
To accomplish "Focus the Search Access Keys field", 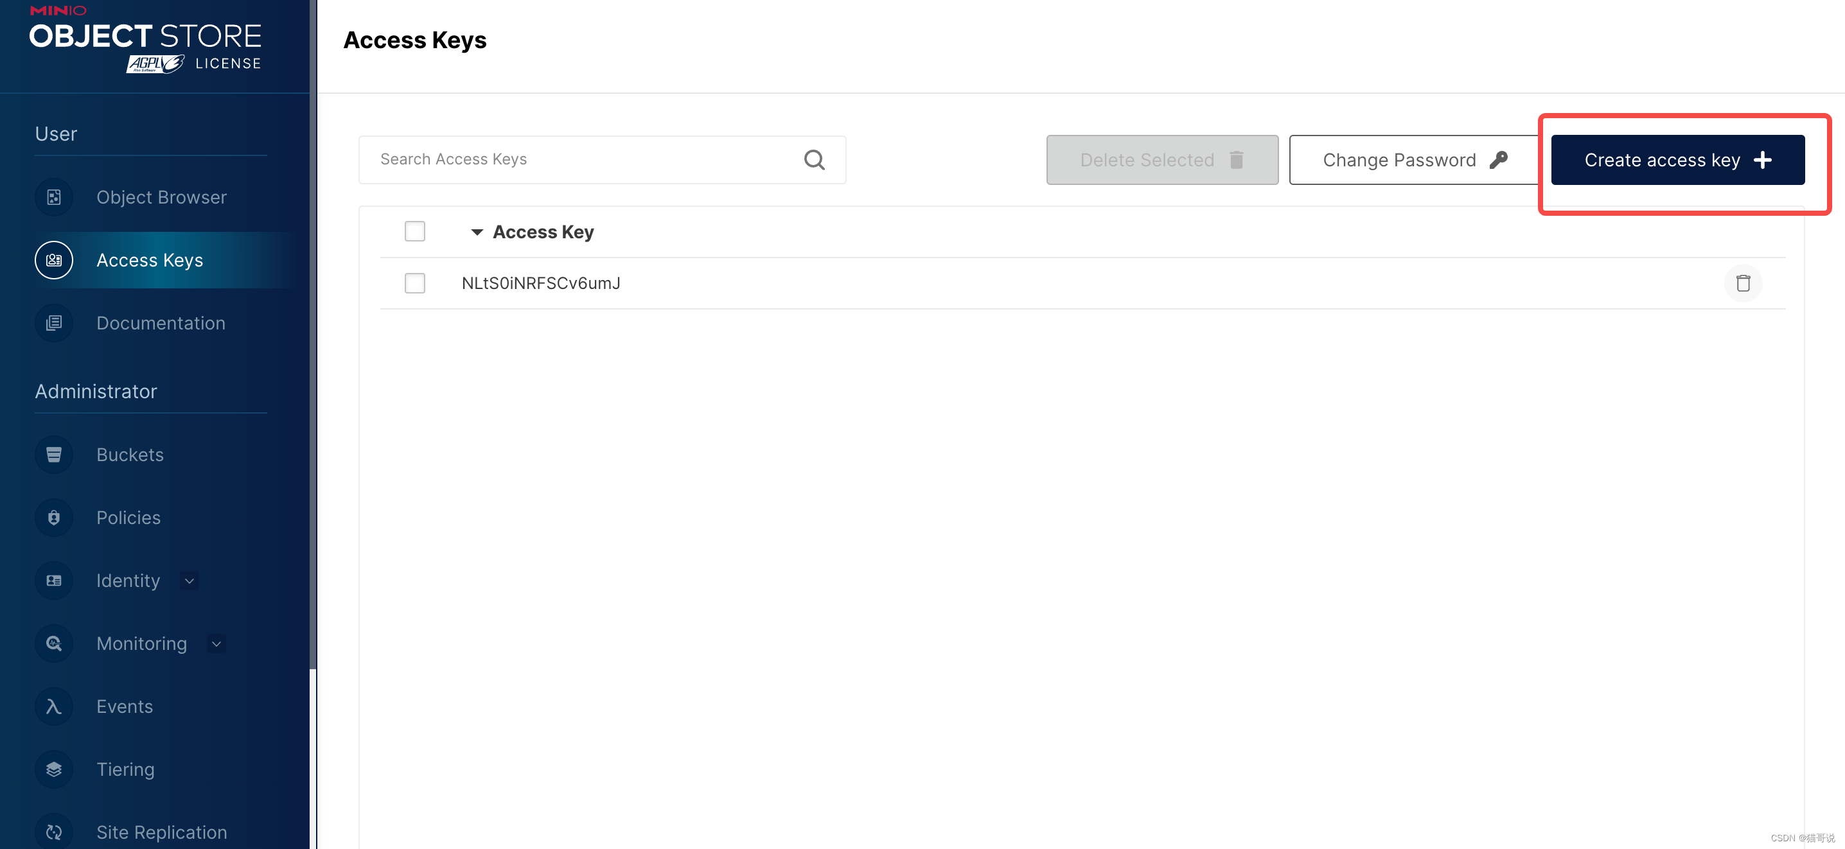I will 602,160.
